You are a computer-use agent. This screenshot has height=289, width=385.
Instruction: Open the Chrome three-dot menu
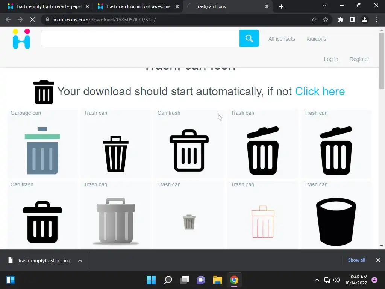(x=377, y=20)
